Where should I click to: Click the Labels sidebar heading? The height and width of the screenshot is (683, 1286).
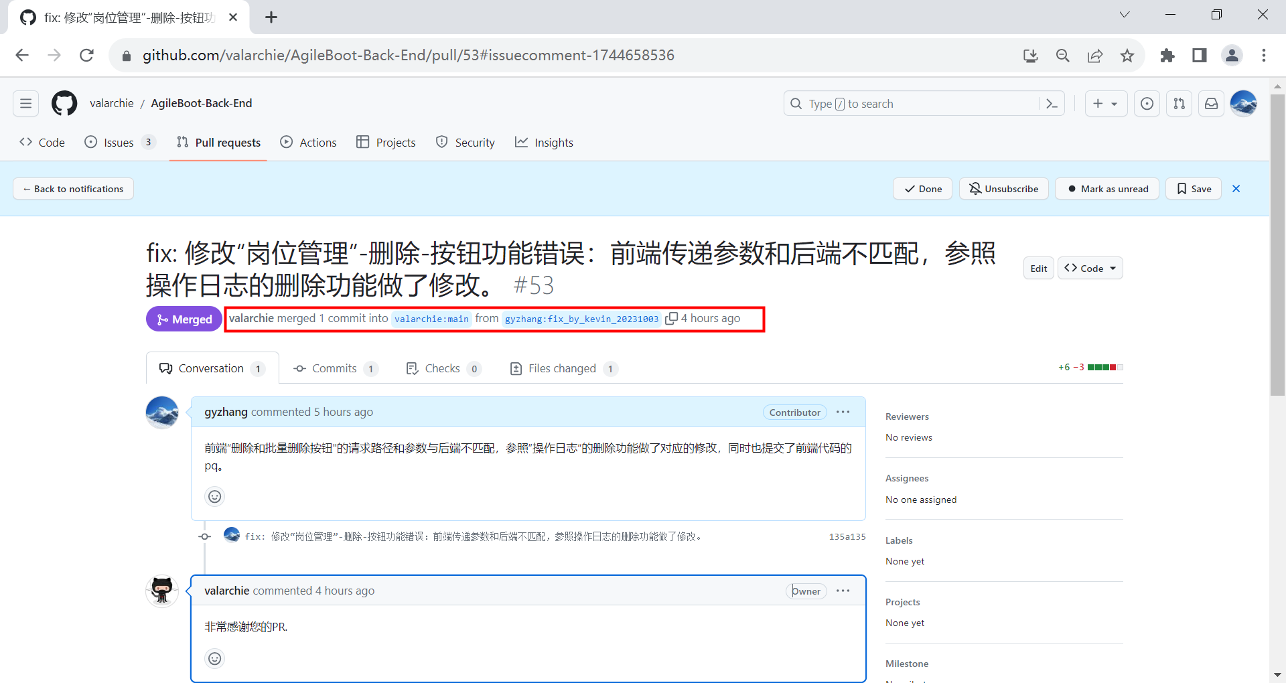pyautogui.click(x=899, y=540)
